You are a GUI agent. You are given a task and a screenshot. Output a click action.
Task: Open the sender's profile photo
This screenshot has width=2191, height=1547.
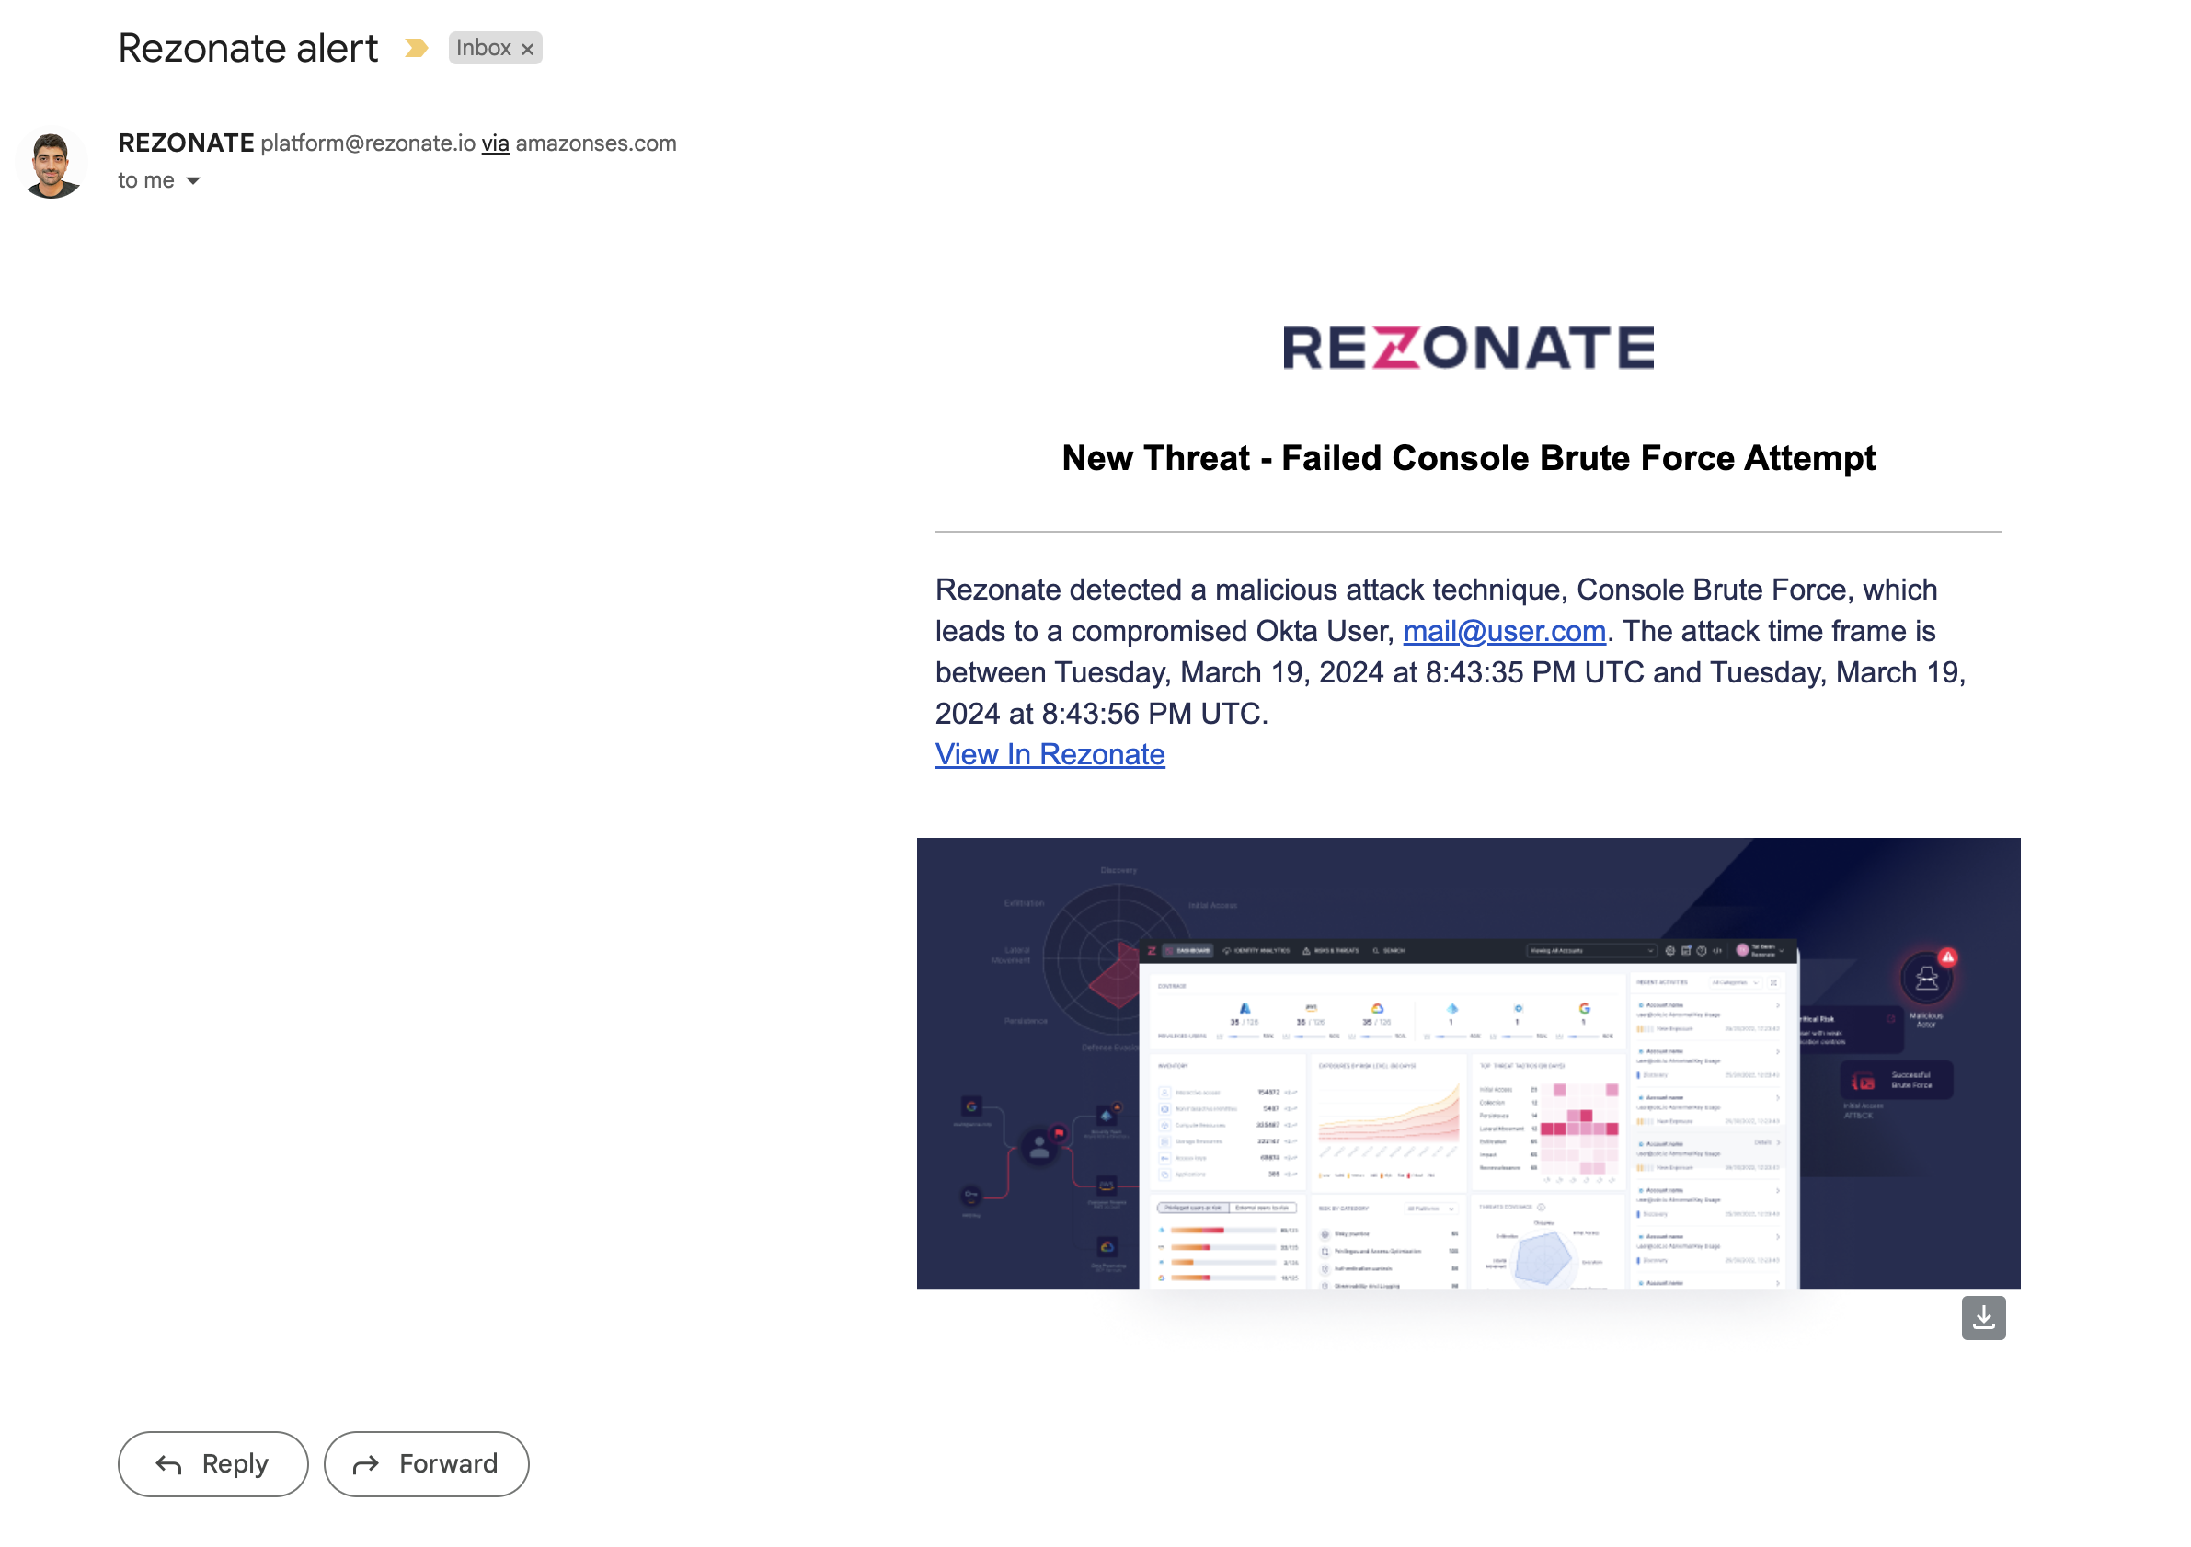coord(52,163)
